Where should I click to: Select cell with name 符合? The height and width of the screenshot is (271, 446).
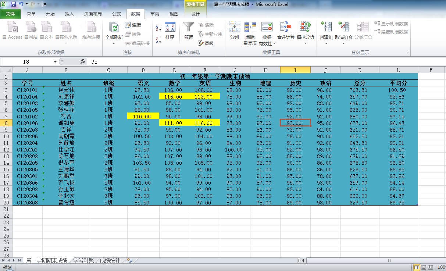coord(66,117)
